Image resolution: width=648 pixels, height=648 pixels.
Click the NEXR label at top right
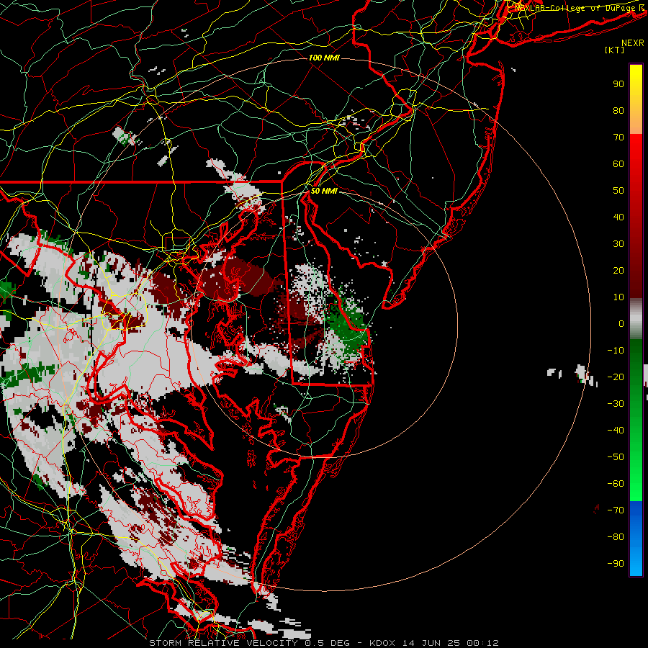point(632,43)
